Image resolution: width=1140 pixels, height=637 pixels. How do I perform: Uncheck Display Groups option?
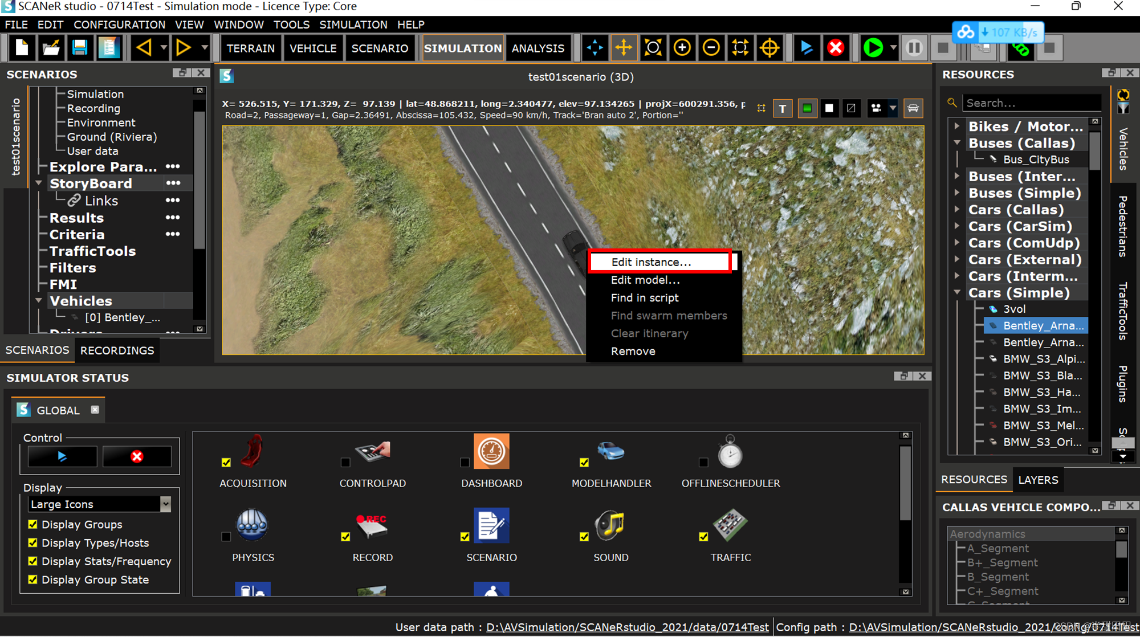pos(33,524)
